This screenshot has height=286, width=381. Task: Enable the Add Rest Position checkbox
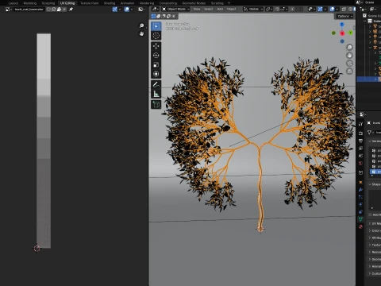point(371,214)
